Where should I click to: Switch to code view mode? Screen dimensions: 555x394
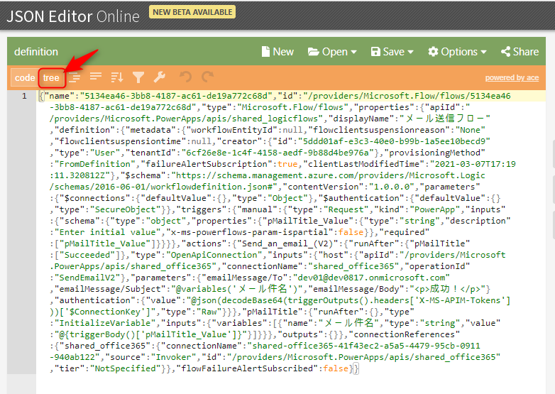(24, 78)
